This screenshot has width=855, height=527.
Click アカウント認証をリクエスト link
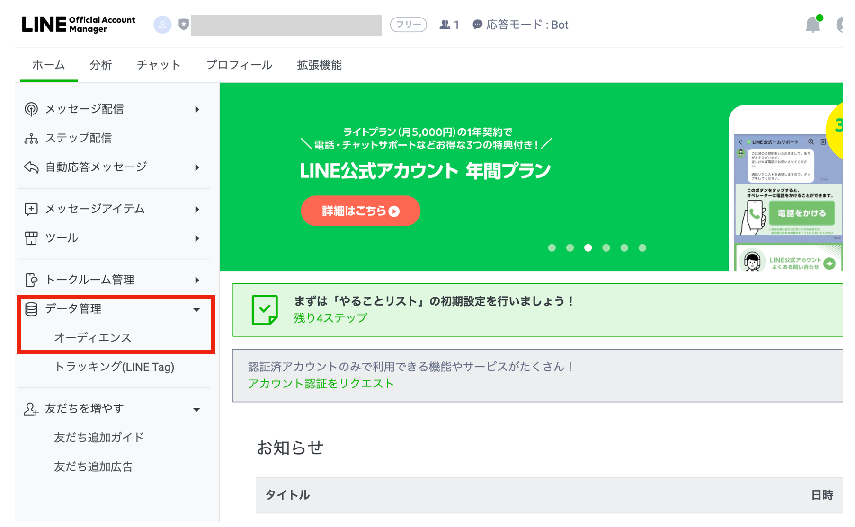(321, 384)
